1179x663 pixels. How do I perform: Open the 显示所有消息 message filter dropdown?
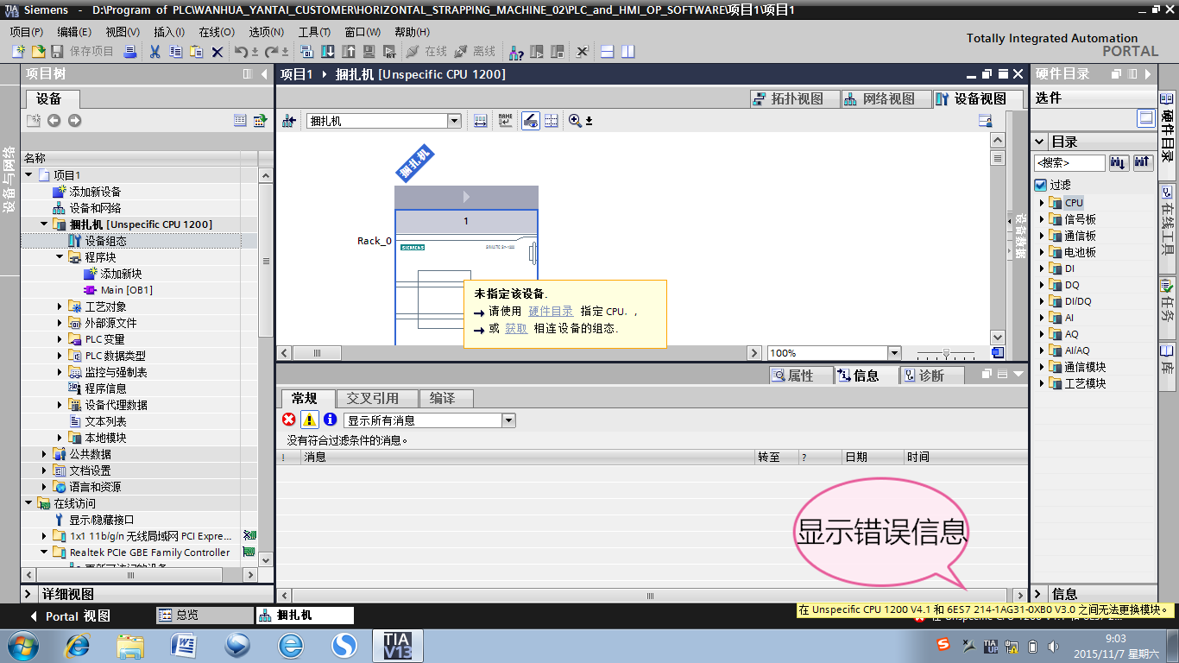(x=508, y=420)
